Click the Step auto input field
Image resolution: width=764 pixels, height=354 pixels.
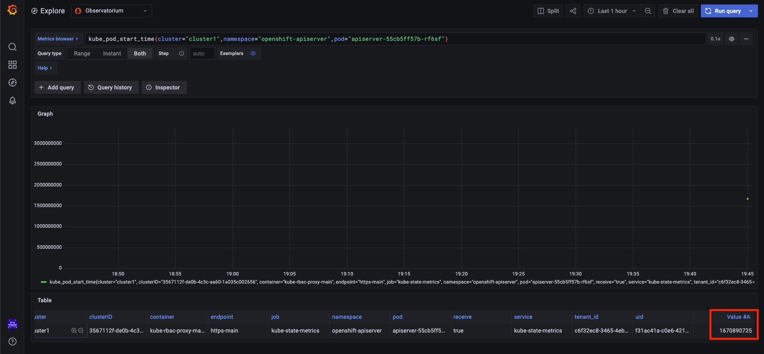[x=201, y=53]
